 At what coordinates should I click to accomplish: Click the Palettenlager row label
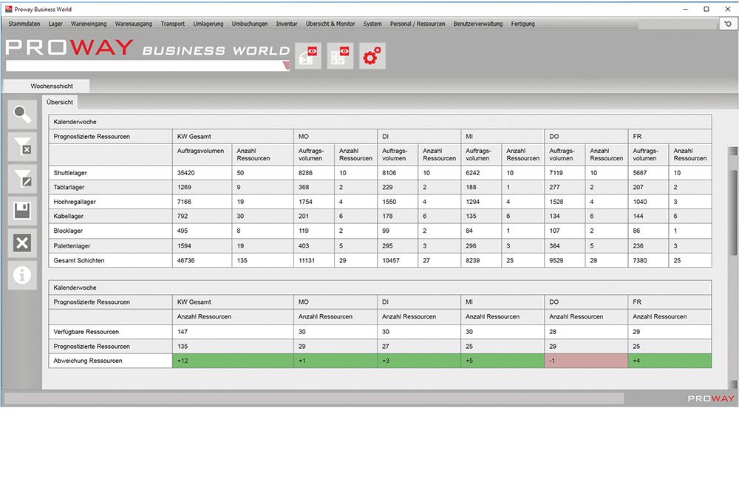coord(72,246)
